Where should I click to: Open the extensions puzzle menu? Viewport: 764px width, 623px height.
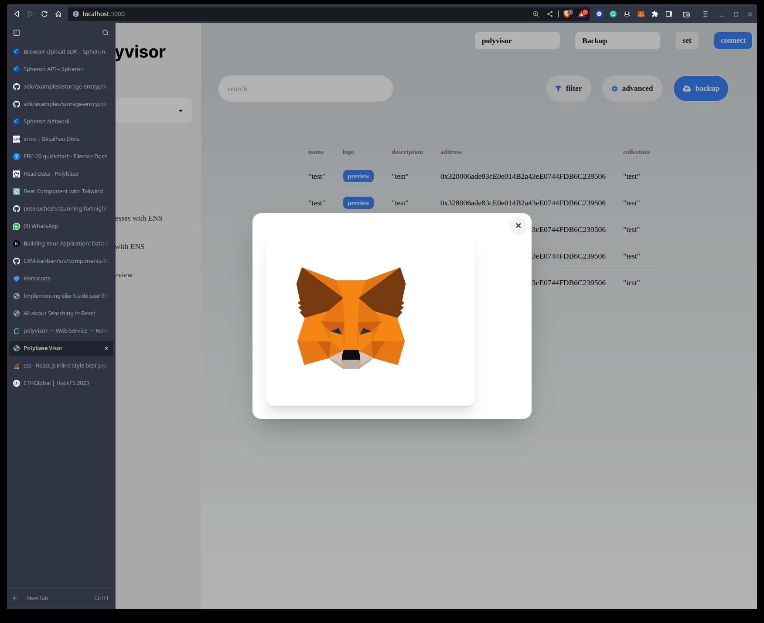pyautogui.click(x=655, y=14)
